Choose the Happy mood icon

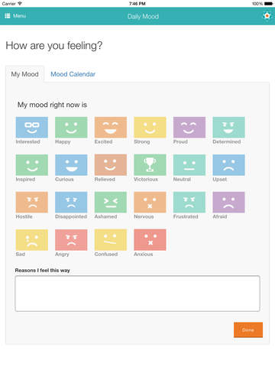(71, 128)
